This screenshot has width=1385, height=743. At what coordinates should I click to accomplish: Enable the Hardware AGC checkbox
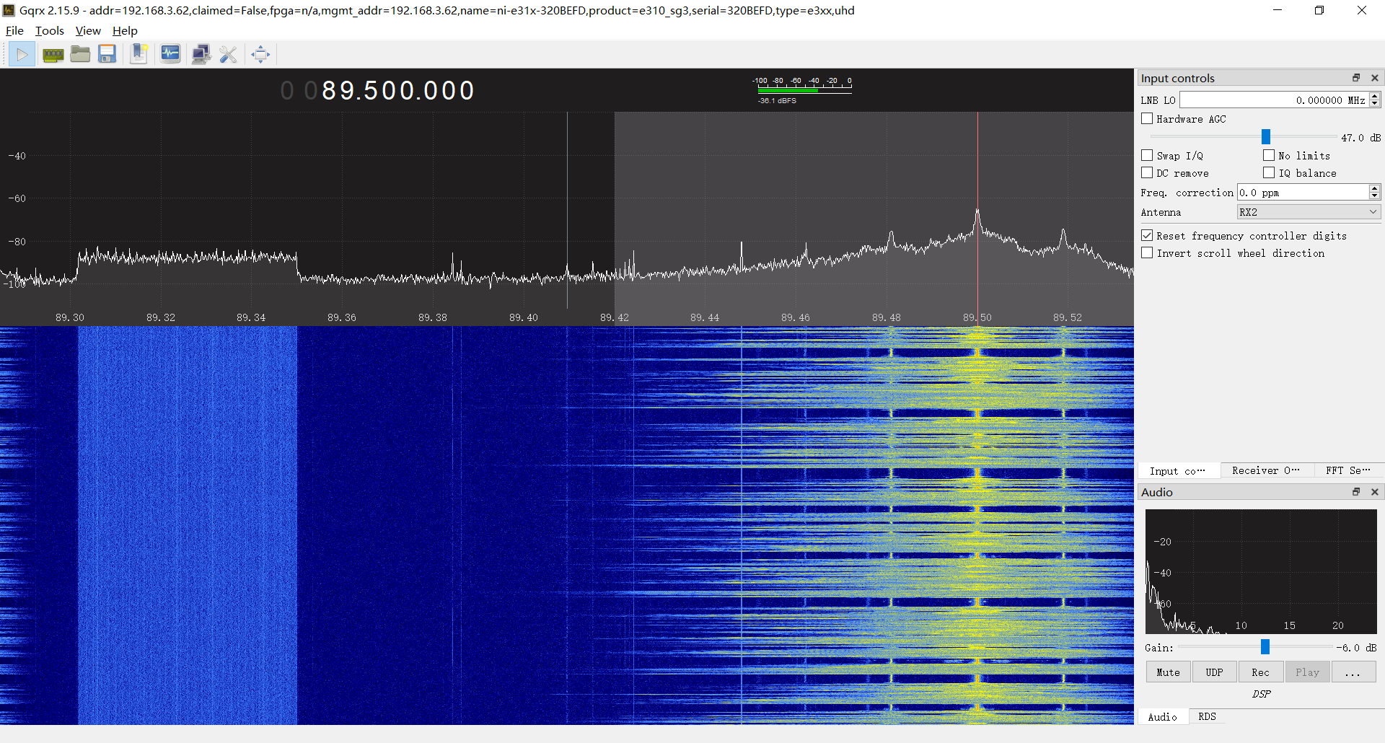coord(1147,119)
